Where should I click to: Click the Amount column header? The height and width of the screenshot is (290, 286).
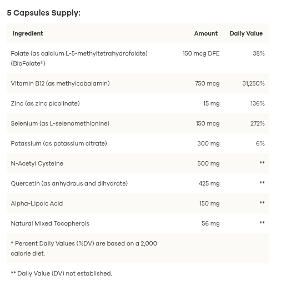tap(206, 33)
